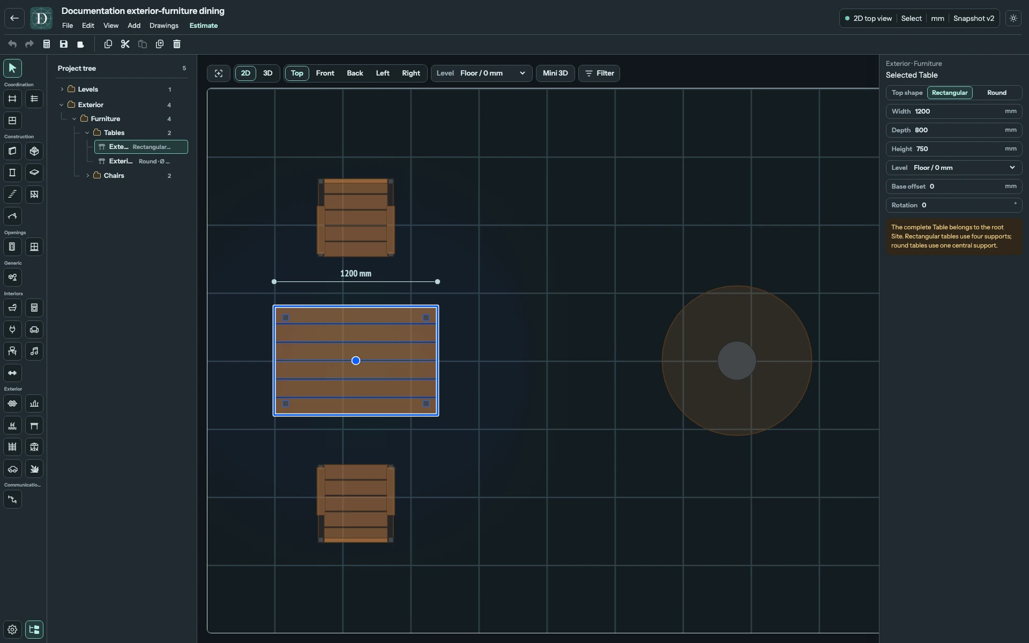Open the Estimate menu
Screen dimensions: 1029x643
point(204,26)
